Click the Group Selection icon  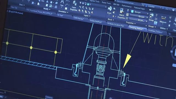[155, 23]
